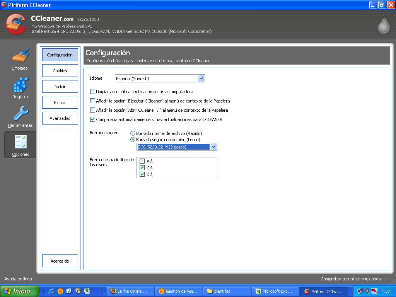Uncheck automatic update checking for CCLEANER

(x=92, y=119)
